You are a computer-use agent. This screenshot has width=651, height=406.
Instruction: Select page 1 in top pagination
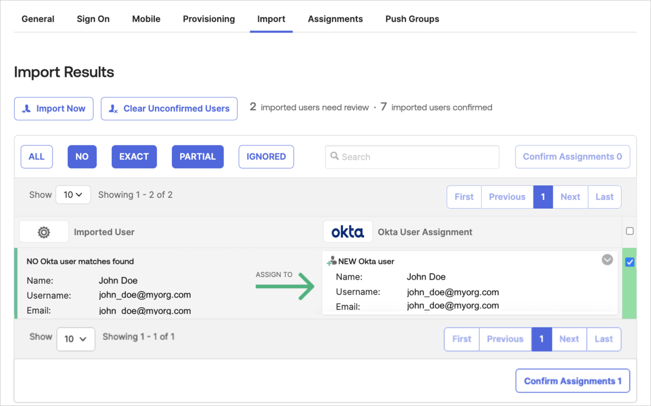pos(543,197)
